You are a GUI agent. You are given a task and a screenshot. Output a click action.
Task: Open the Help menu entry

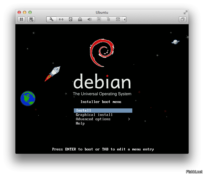(x=80, y=123)
